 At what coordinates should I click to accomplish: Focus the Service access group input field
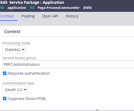68,64
